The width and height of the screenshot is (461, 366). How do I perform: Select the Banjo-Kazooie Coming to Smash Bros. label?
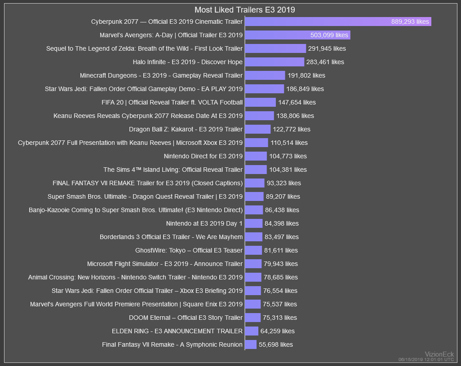(136, 210)
